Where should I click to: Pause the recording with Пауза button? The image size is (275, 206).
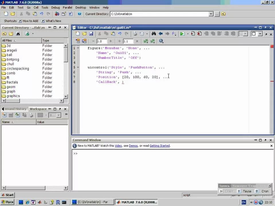(244, 191)
